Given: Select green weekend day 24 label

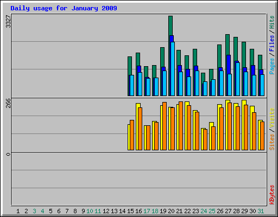Looking at the screenshot, I should pyautogui.click(x=204, y=211).
